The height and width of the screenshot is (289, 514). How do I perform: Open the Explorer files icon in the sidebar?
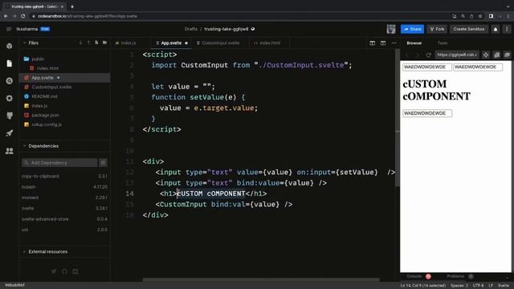click(9, 63)
